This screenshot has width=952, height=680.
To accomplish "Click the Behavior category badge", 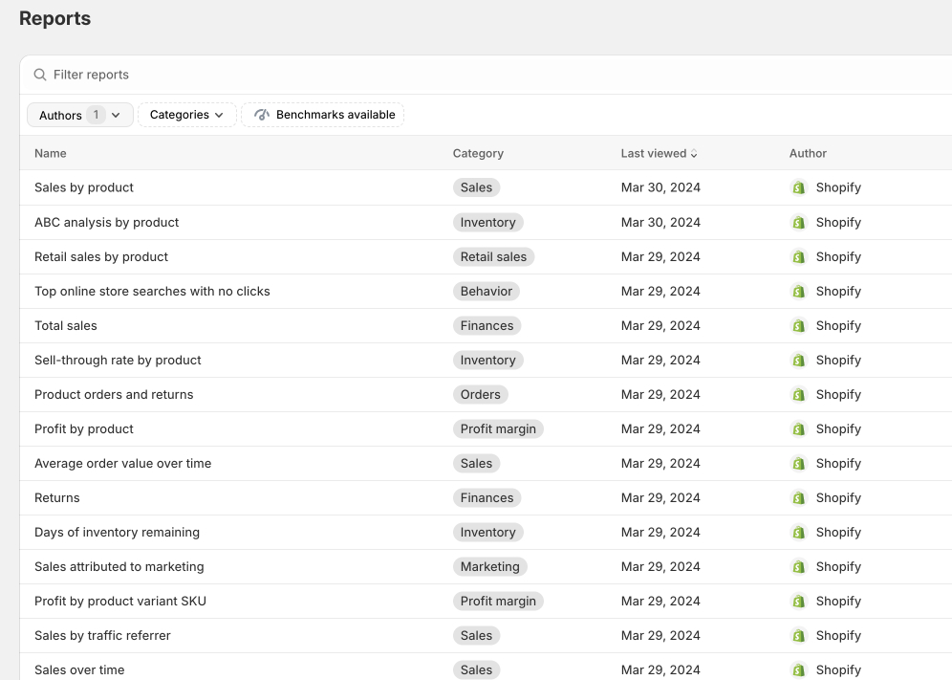I will pyautogui.click(x=487, y=292).
